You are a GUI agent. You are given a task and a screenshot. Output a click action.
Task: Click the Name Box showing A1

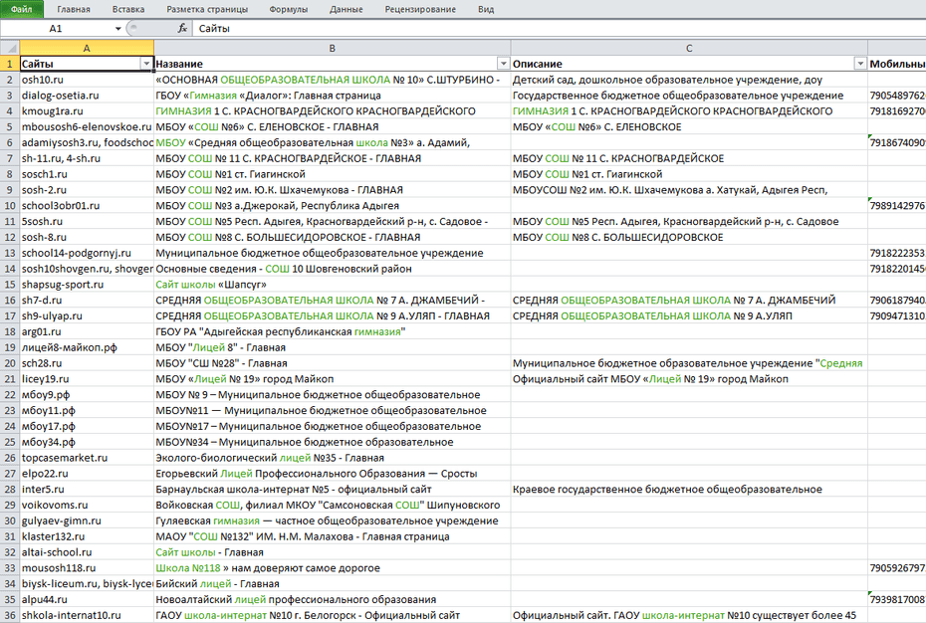(x=60, y=29)
